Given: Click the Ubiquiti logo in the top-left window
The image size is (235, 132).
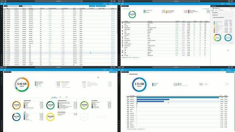Looking at the screenshot, I should coord(2,4).
